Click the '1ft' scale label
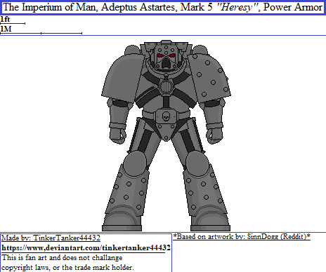Screen dimensions: 326x272 (5, 19)
